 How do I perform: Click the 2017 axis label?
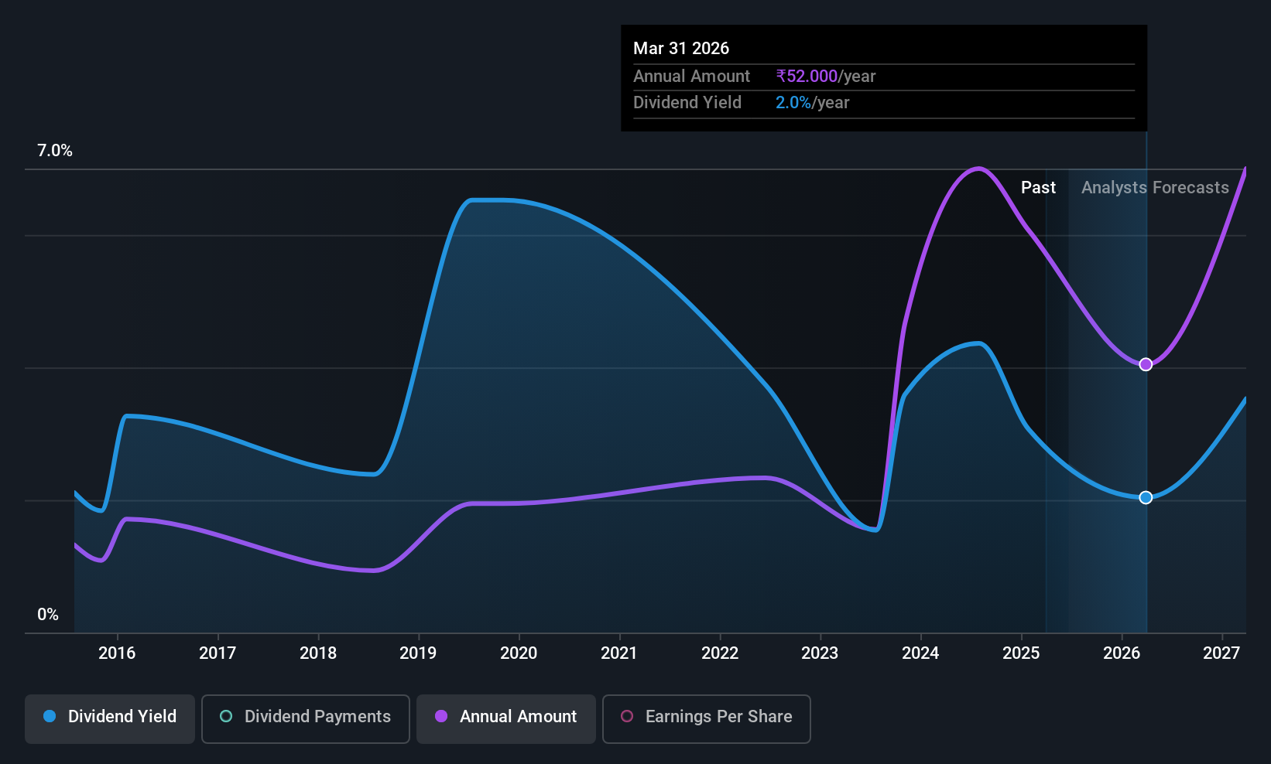pyautogui.click(x=218, y=653)
